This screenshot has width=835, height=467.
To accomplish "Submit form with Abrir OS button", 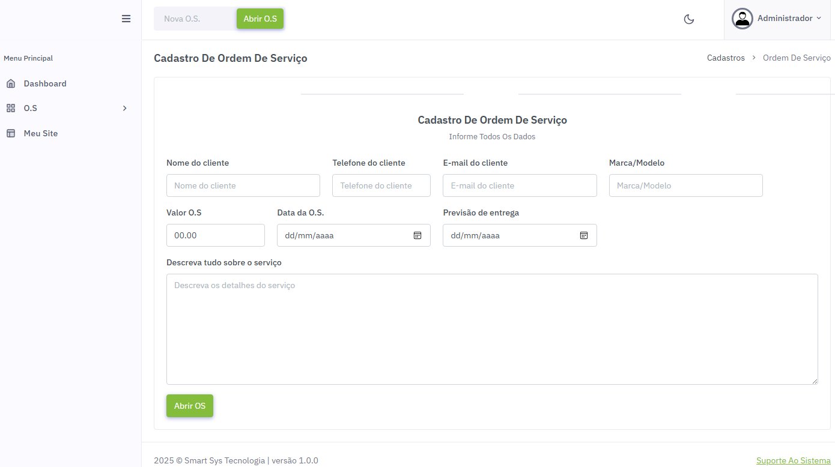I will pos(190,406).
